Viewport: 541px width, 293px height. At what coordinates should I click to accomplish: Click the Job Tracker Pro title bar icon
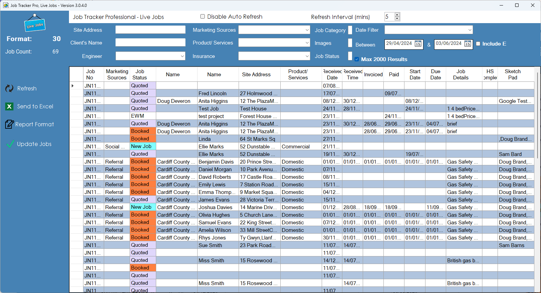6,5
